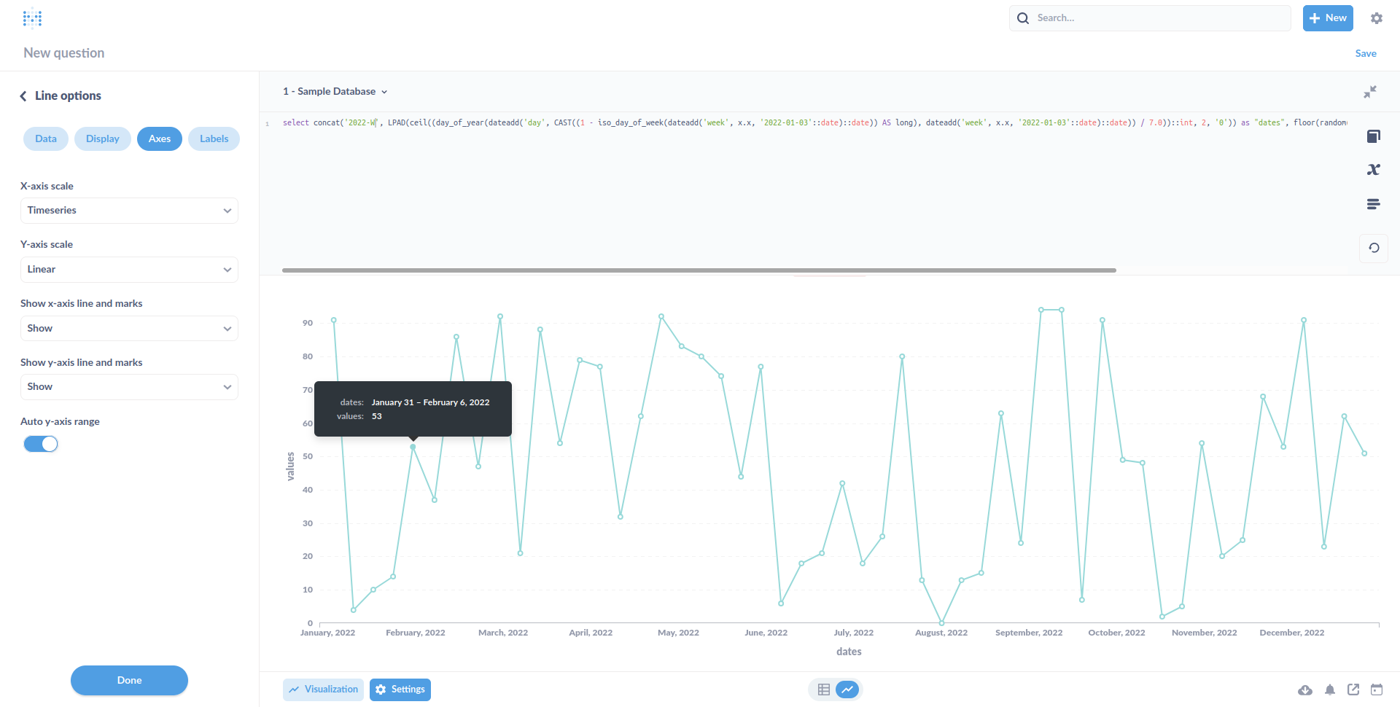Collapse the SQL editor with the shrink icon
1400x707 pixels.
tap(1370, 92)
